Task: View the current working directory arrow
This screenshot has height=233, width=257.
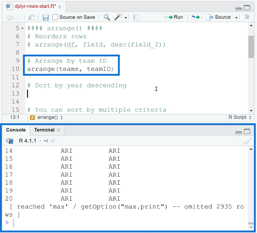Action: point(52,141)
